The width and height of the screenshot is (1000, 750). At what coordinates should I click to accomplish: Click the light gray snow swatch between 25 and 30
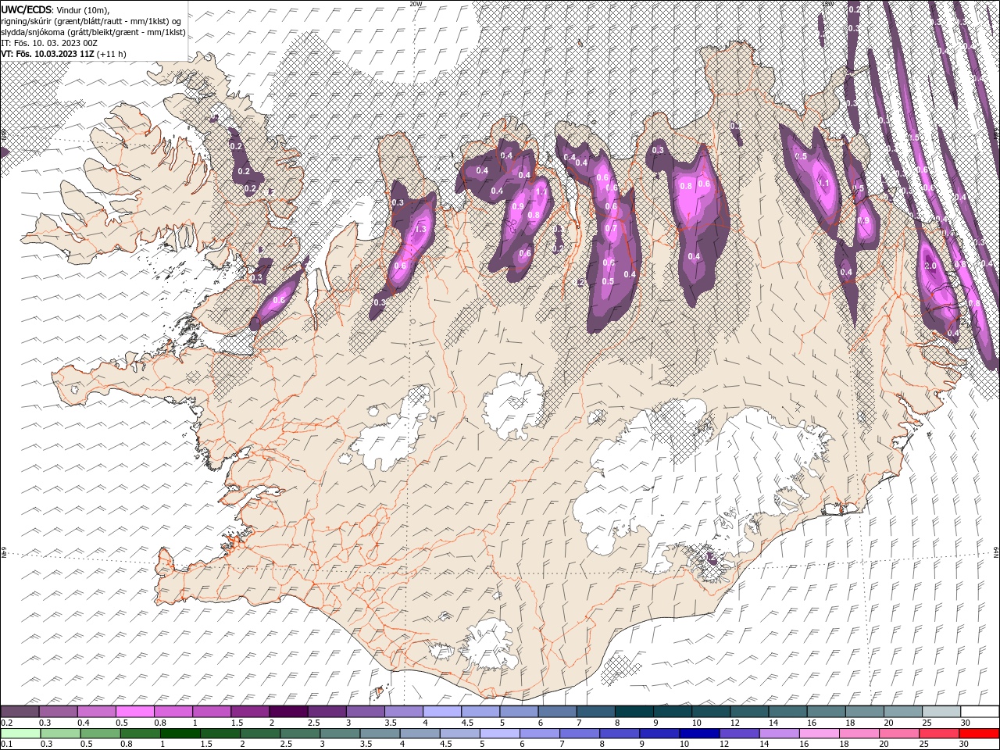[x=941, y=712]
